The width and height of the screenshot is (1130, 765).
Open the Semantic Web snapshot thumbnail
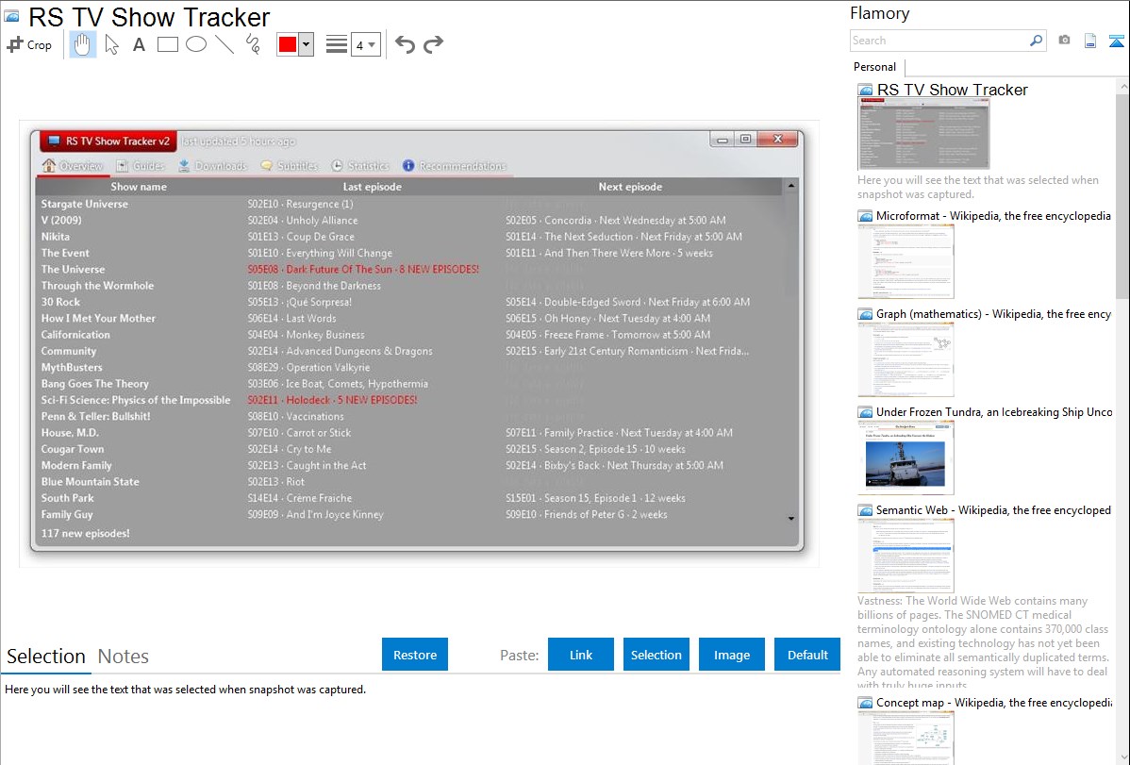[906, 556]
